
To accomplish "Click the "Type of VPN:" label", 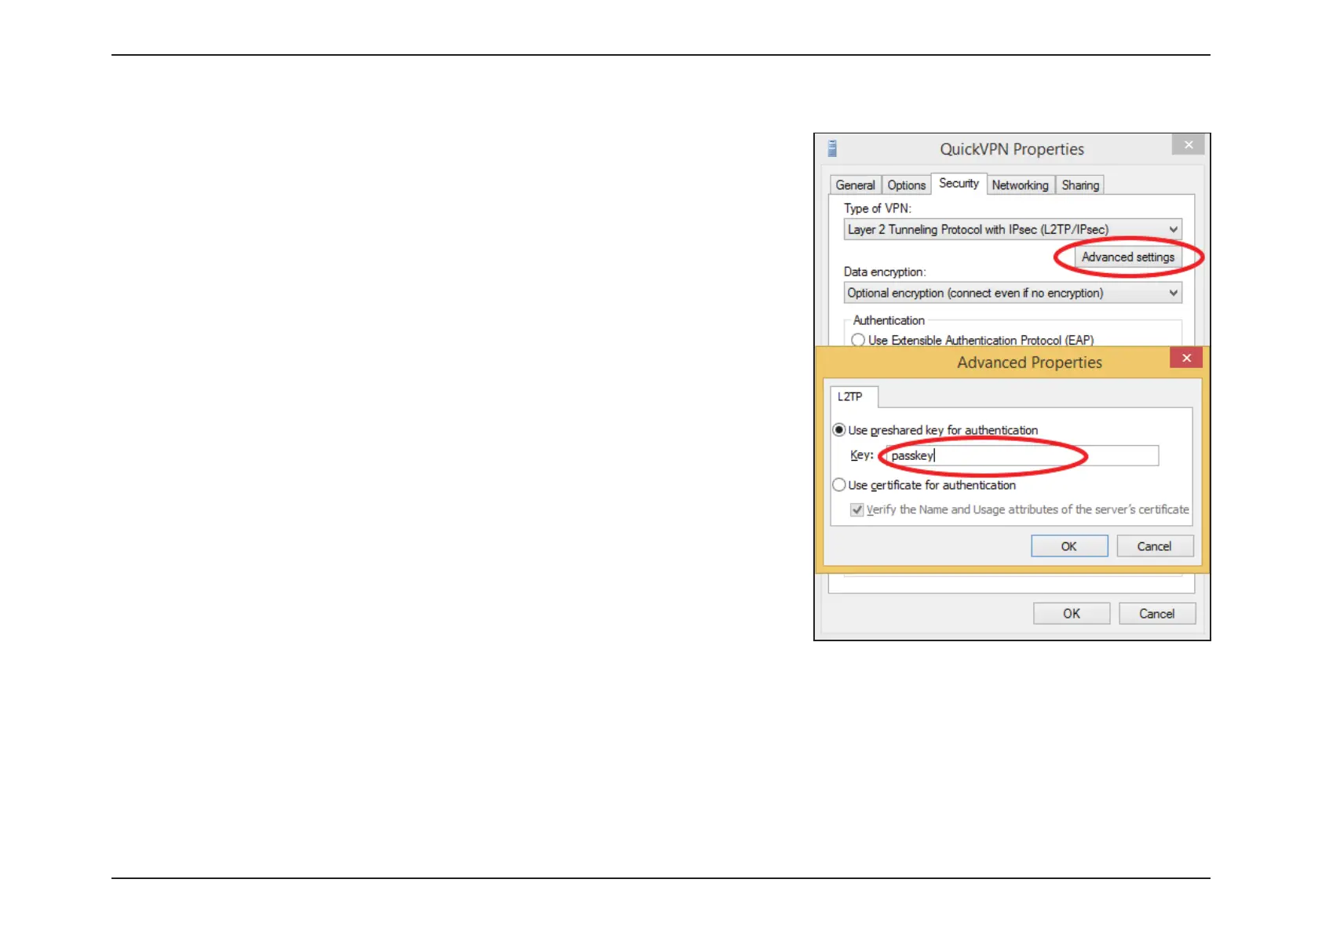I will click(878, 209).
